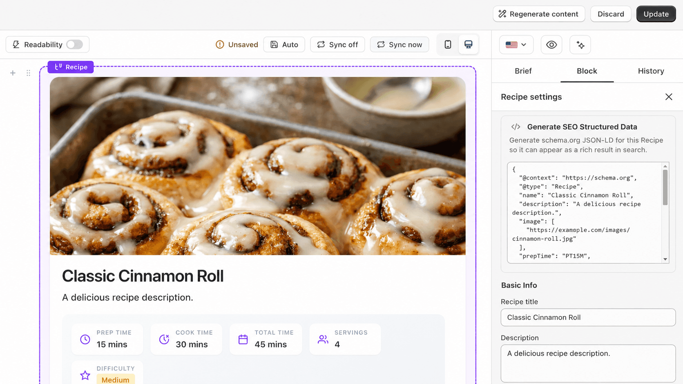Click the 45 mins total value
683x384 pixels.
tap(271, 344)
